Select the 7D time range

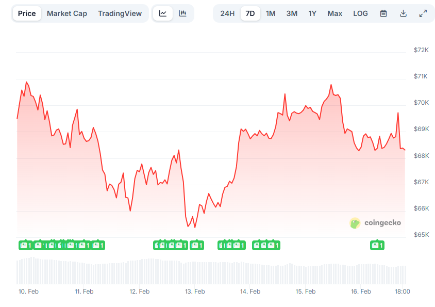[x=250, y=13]
